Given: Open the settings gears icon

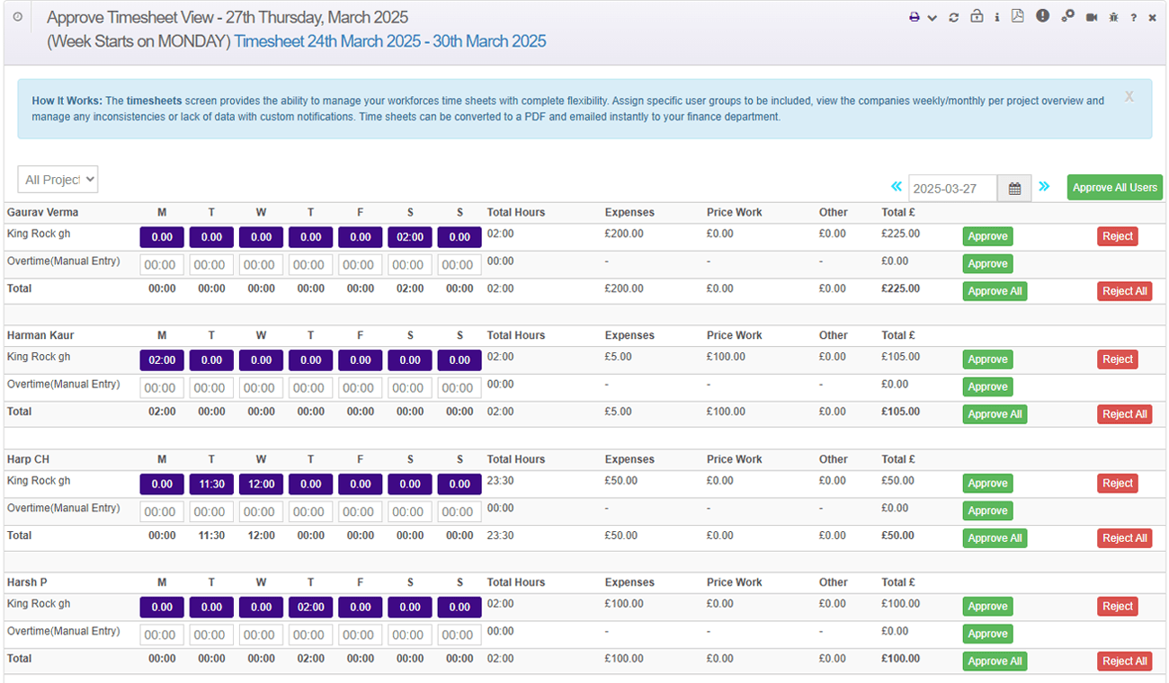Looking at the screenshot, I should (x=1067, y=17).
